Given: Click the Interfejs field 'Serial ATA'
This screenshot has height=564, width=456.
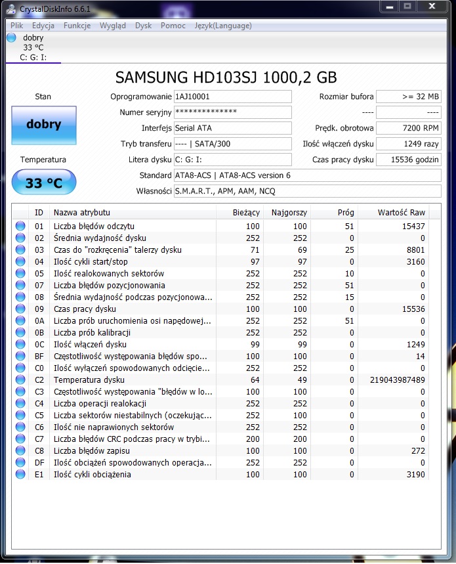Looking at the screenshot, I should coord(232,128).
